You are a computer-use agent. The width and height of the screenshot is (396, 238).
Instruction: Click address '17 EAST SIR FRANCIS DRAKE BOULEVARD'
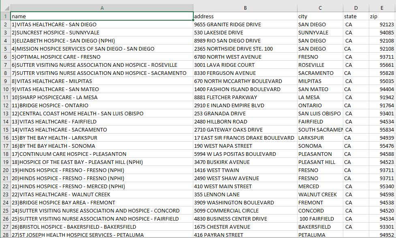[x=245, y=138]
